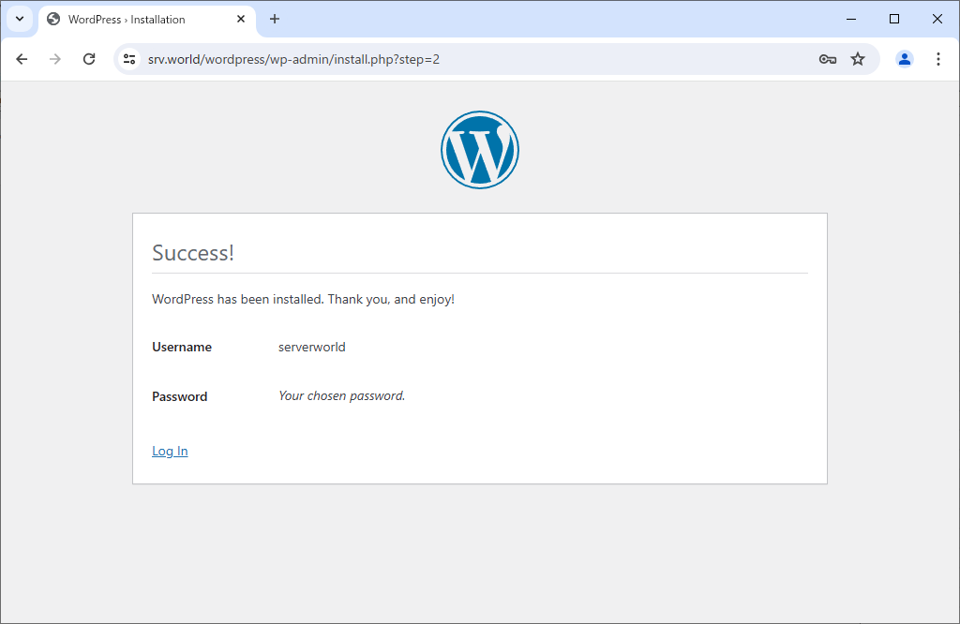The width and height of the screenshot is (960, 624).
Task: Click the username value serverworld
Action: (311, 347)
